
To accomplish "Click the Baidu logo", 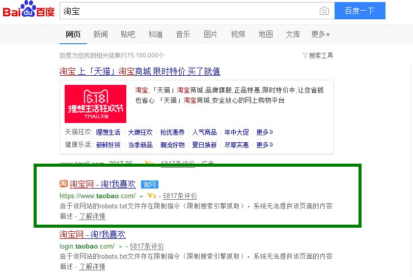I will point(29,9).
